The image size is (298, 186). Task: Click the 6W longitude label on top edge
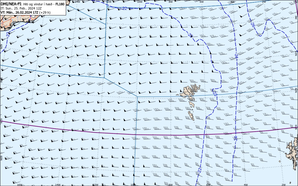pyautogui.click(x=202, y=2)
